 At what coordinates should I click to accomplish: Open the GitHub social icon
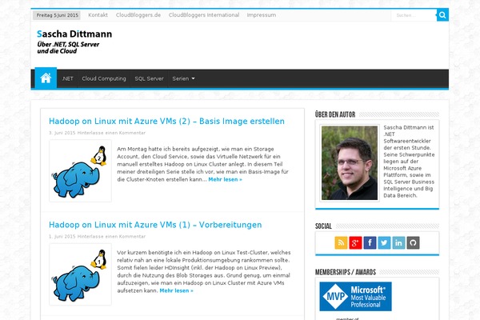tap(413, 243)
